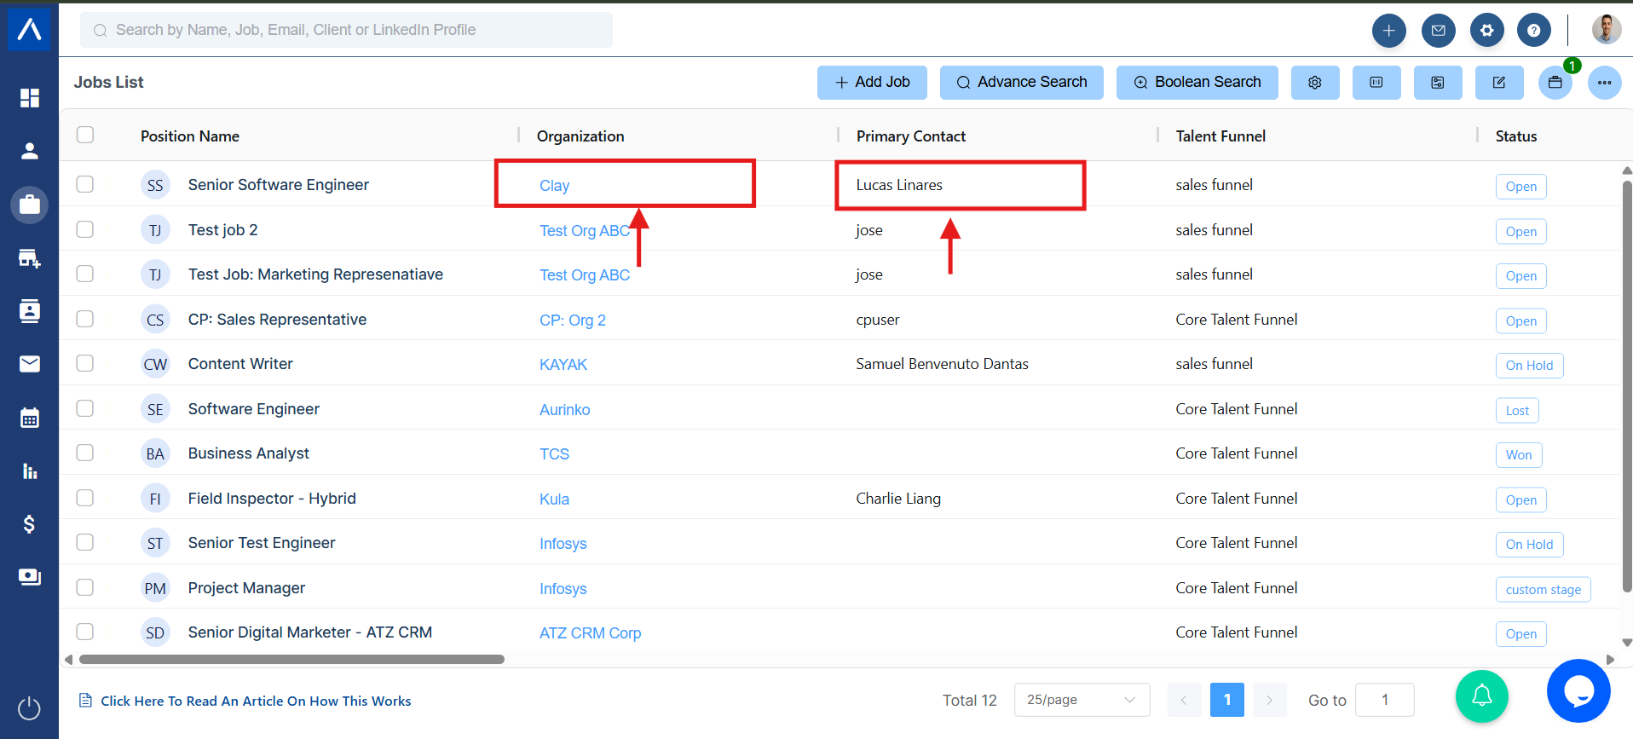Screen dimensions: 1633x739
Task: Open the Test Org ABC link for Test job 2
Action: point(584,231)
